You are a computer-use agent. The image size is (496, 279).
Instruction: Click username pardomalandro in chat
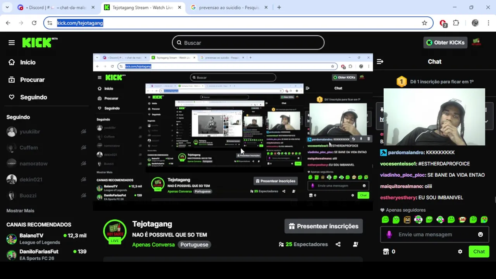coord(406,153)
